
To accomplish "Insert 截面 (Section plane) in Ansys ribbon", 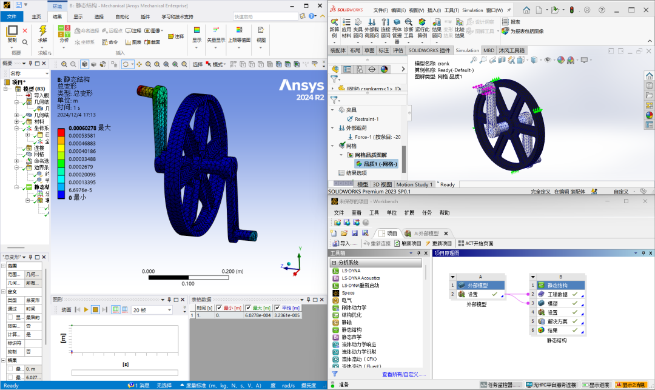I will [152, 42].
